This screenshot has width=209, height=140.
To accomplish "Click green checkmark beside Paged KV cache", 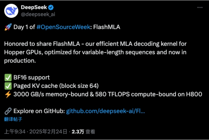I will tap(8, 86).
